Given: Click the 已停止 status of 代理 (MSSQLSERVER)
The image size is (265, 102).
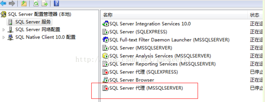Looking at the screenshot, I should pyautogui.click(x=256, y=88).
